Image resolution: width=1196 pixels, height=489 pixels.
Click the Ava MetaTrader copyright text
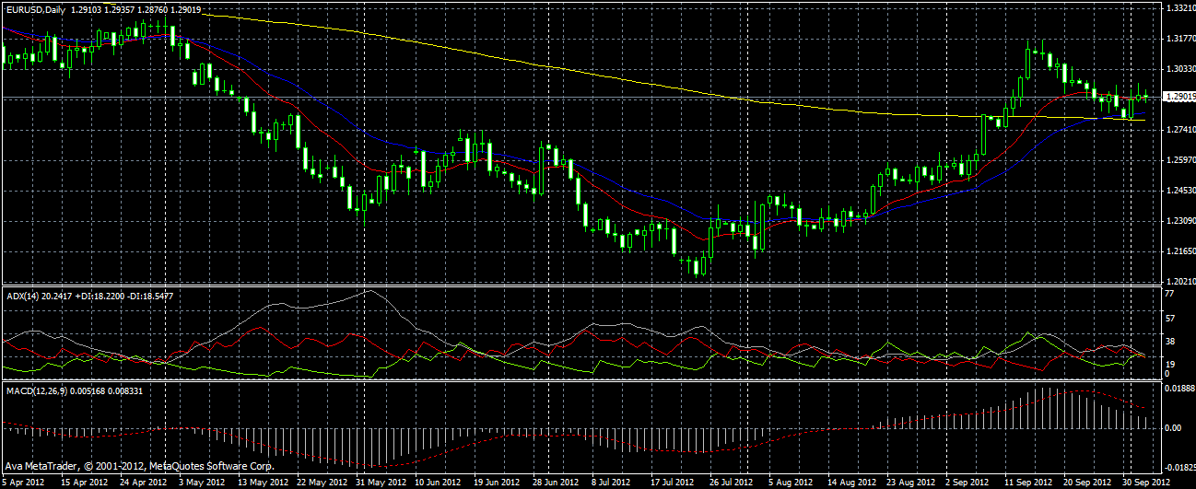click(x=138, y=465)
